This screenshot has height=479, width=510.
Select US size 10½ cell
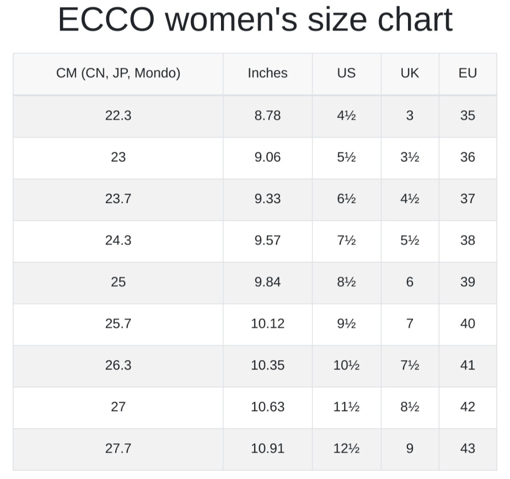346,365
